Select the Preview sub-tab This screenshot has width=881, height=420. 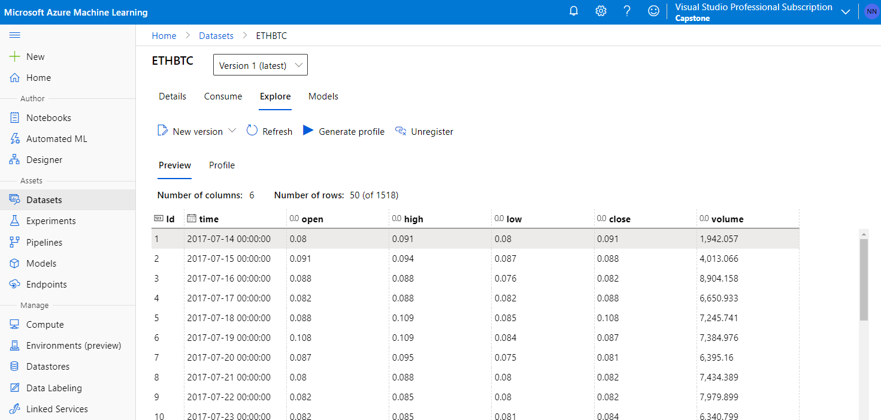[175, 165]
